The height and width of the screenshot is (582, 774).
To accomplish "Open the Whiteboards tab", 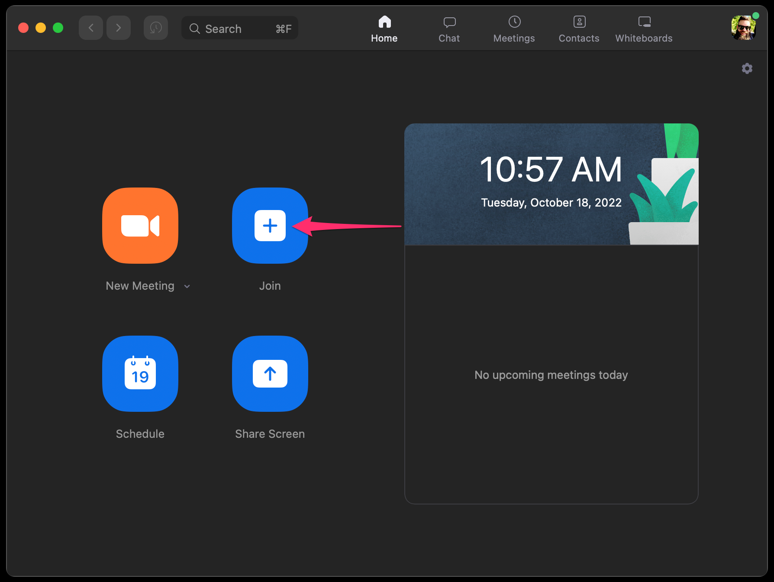I will tap(644, 29).
